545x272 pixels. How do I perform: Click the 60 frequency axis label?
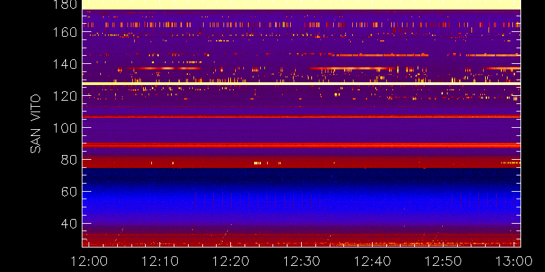tap(69, 192)
